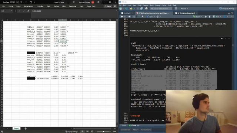Screen dimensions: 237x133
Task: Go to next chunk with down arrow icon
Action: (210, 17)
